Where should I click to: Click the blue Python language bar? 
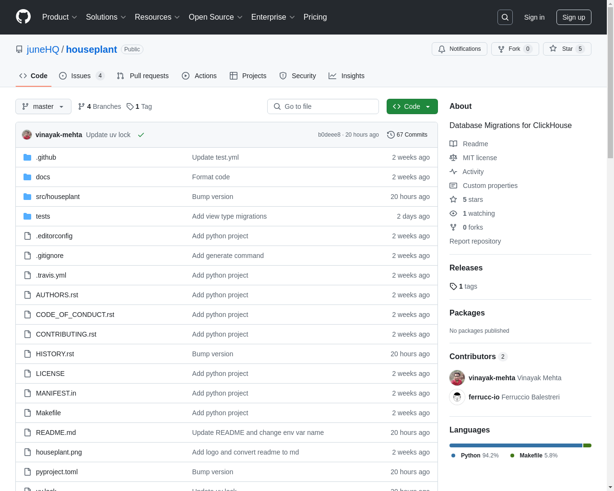coord(516,445)
